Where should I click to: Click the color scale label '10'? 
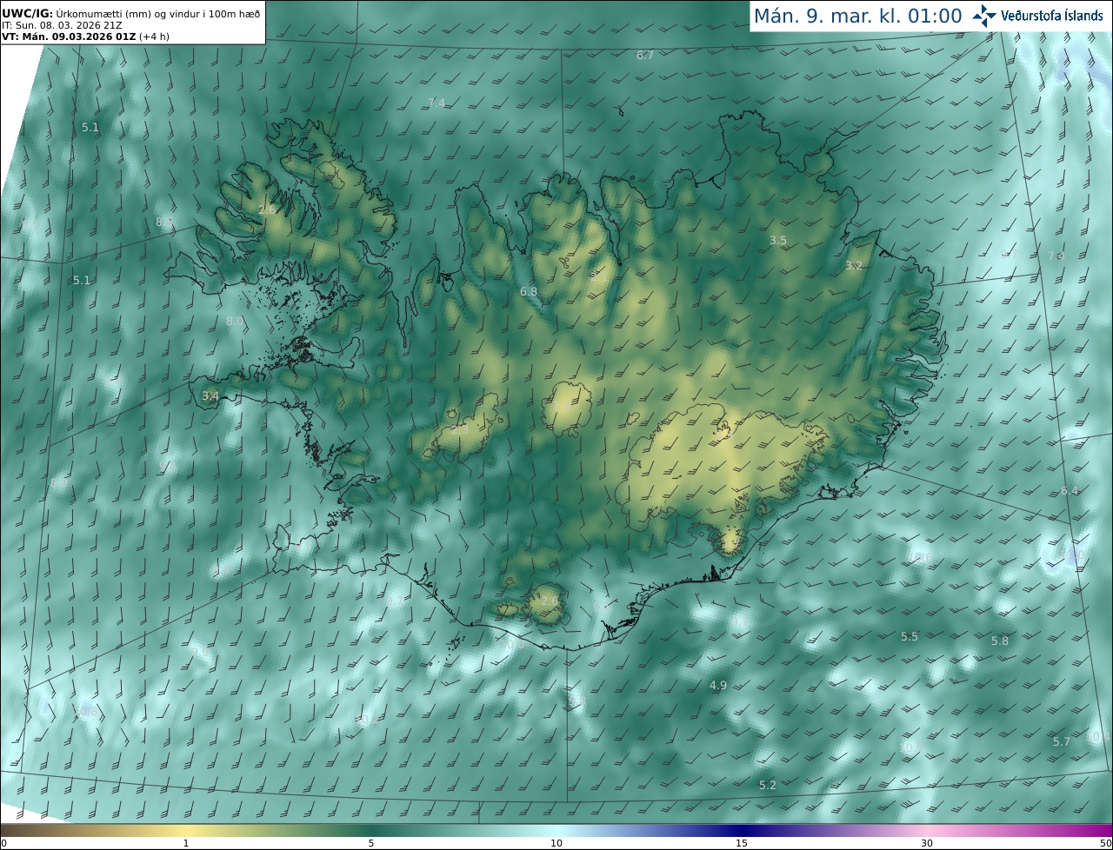coord(556,843)
